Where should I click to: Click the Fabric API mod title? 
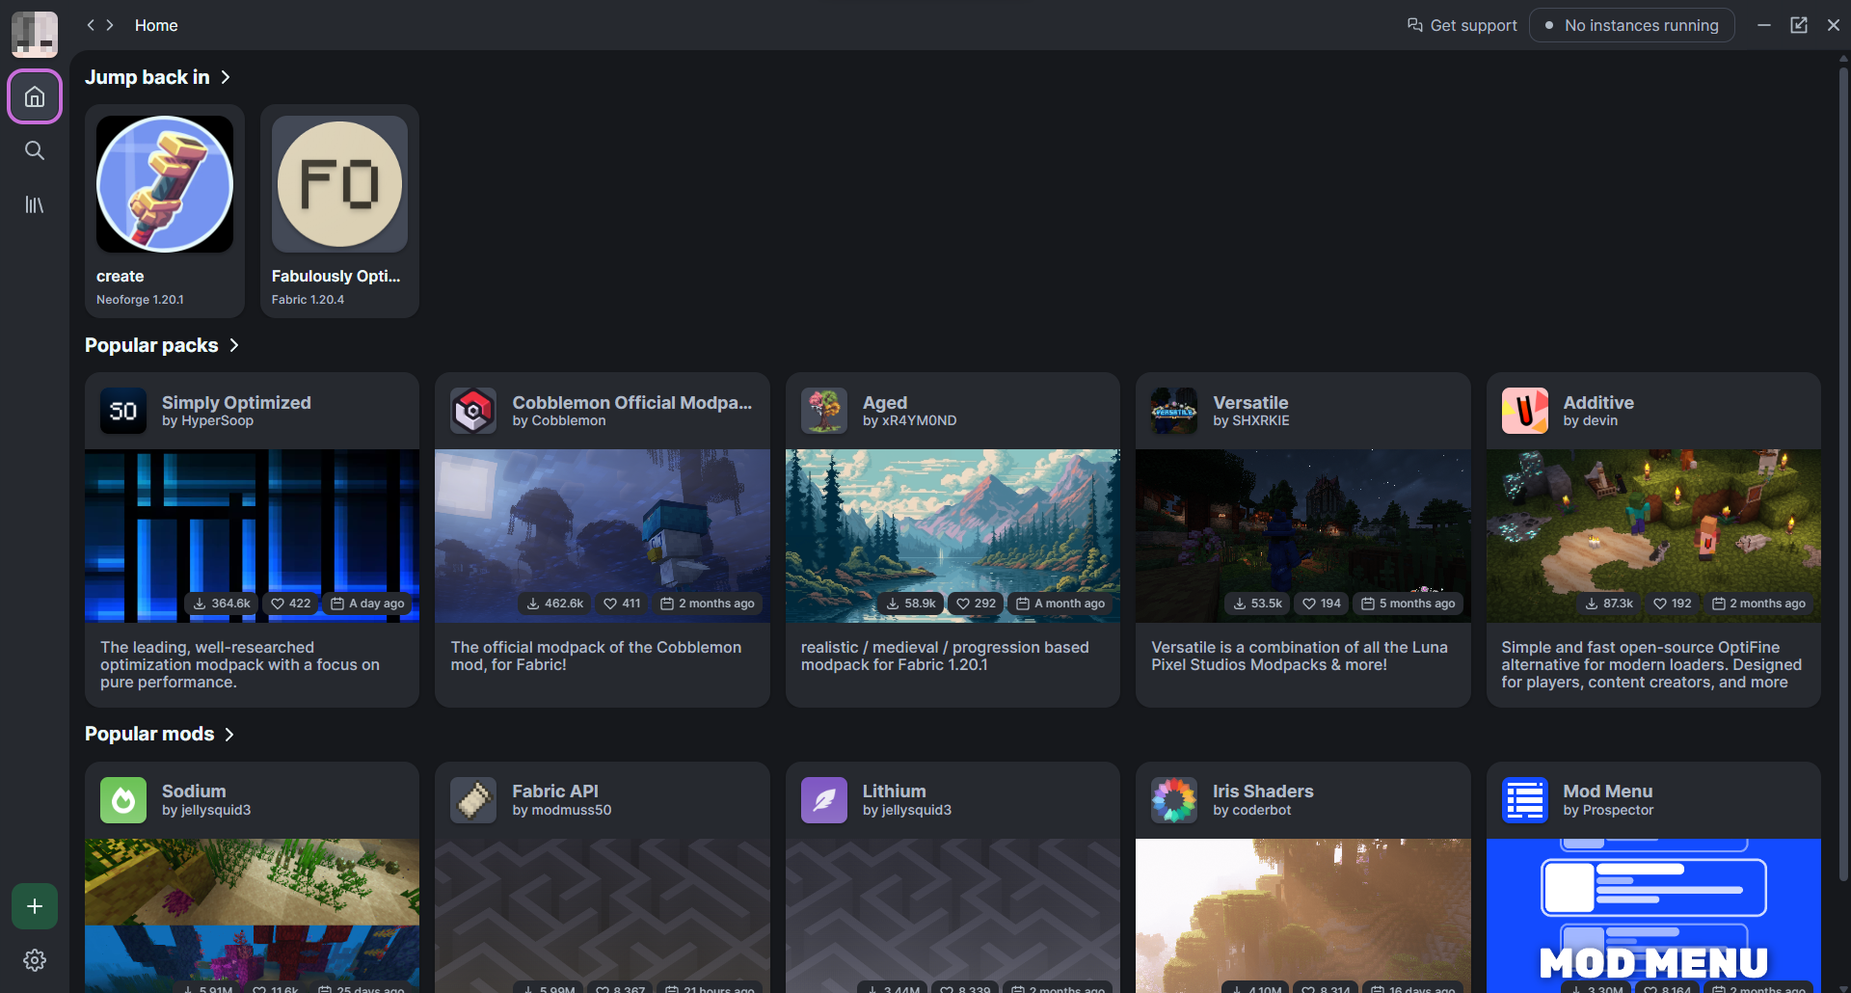[x=555, y=791]
